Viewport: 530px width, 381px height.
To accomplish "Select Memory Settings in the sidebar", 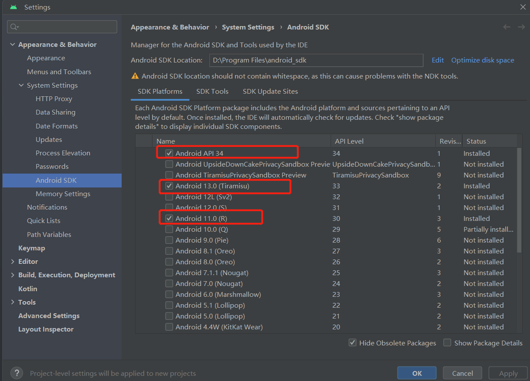I will coord(62,194).
